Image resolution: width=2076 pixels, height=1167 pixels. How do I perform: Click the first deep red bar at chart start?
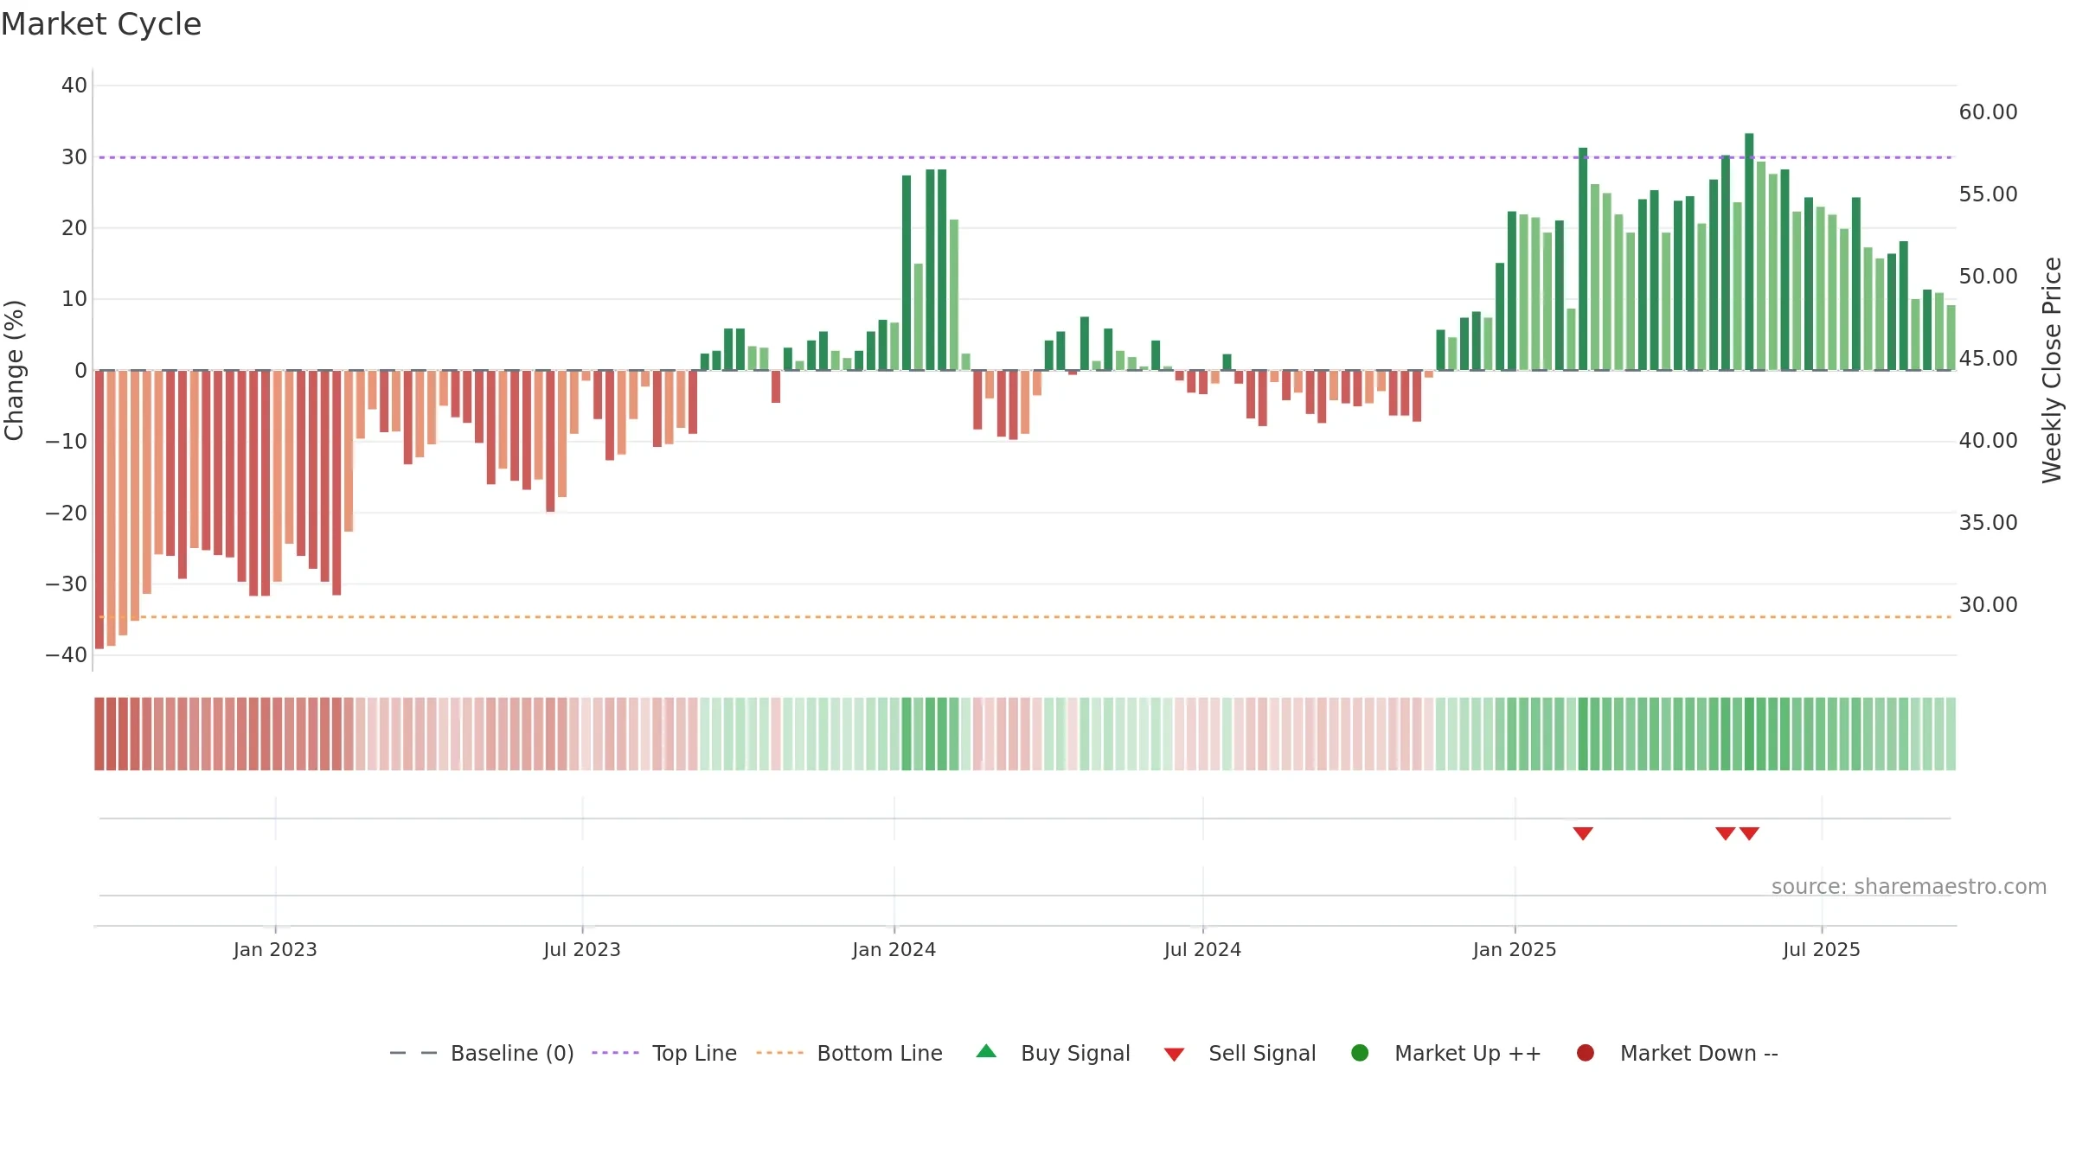click(99, 509)
